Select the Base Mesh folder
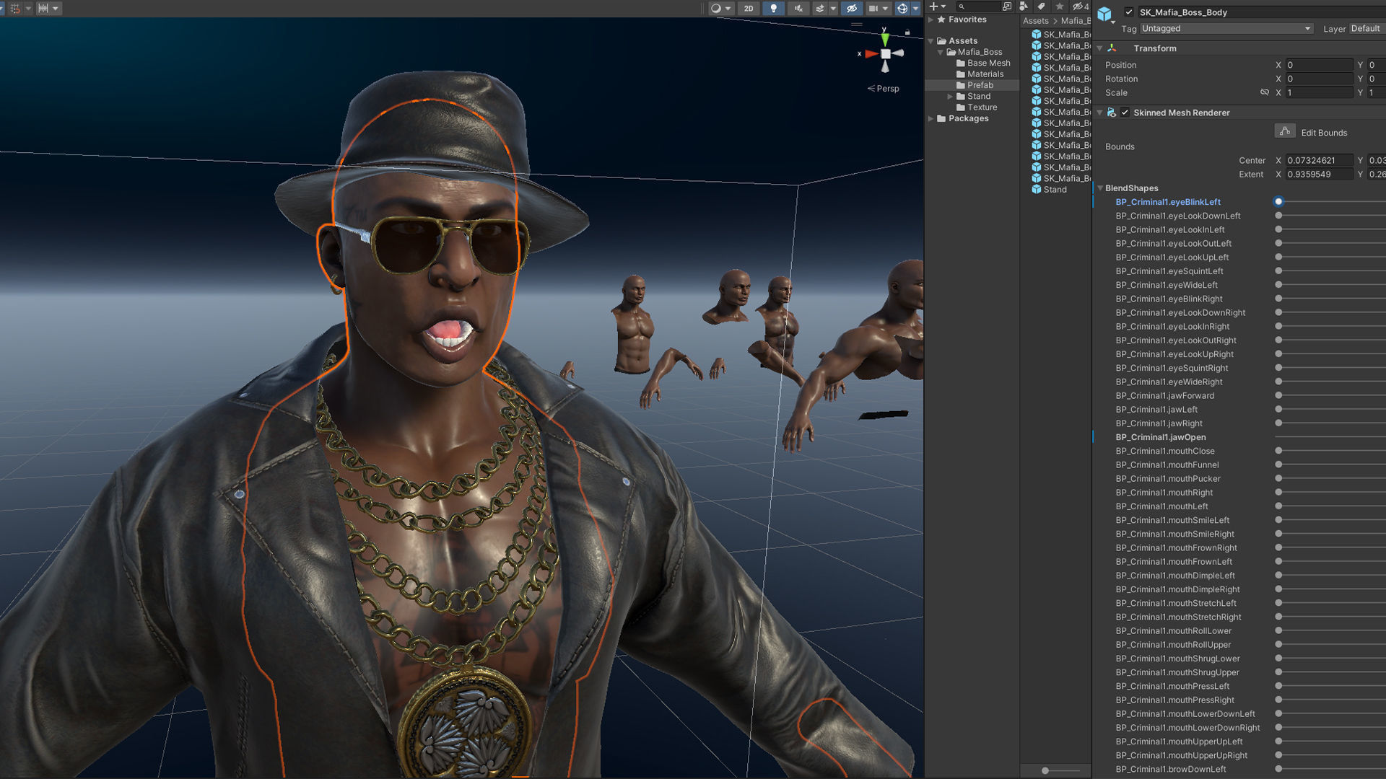 982,63
